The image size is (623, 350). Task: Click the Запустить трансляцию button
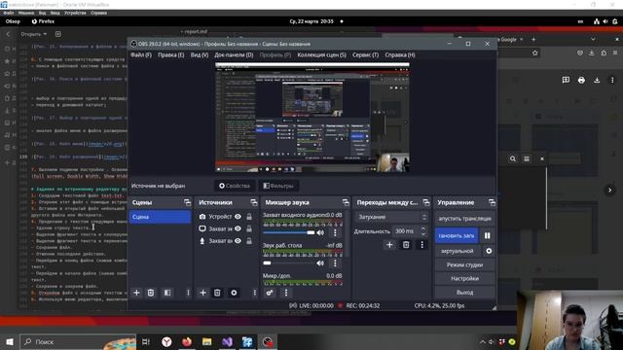[x=464, y=218]
